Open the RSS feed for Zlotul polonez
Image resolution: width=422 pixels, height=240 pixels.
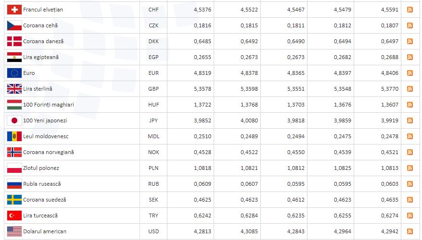(x=410, y=168)
